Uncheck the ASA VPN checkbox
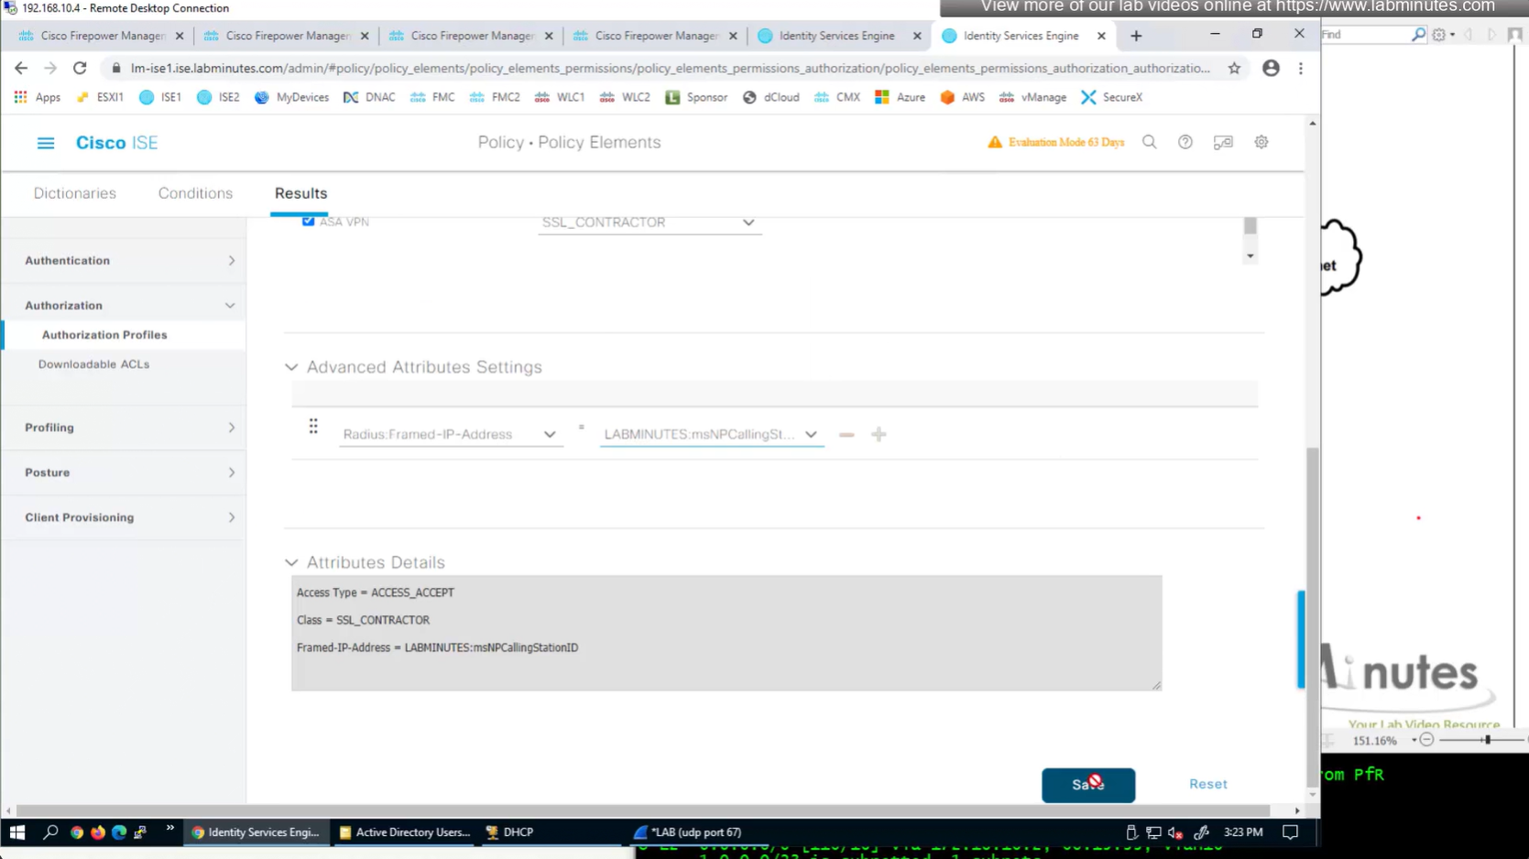Image resolution: width=1529 pixels, height=859 pixels. click(308, 221)
